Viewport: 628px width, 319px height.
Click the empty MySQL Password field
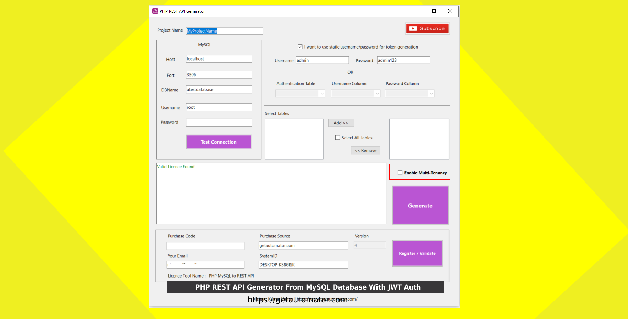[x=219, y=123]
